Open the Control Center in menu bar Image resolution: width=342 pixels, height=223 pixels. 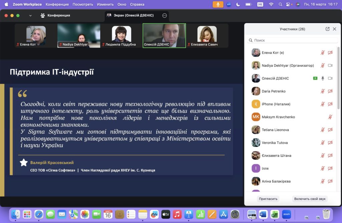288,4
